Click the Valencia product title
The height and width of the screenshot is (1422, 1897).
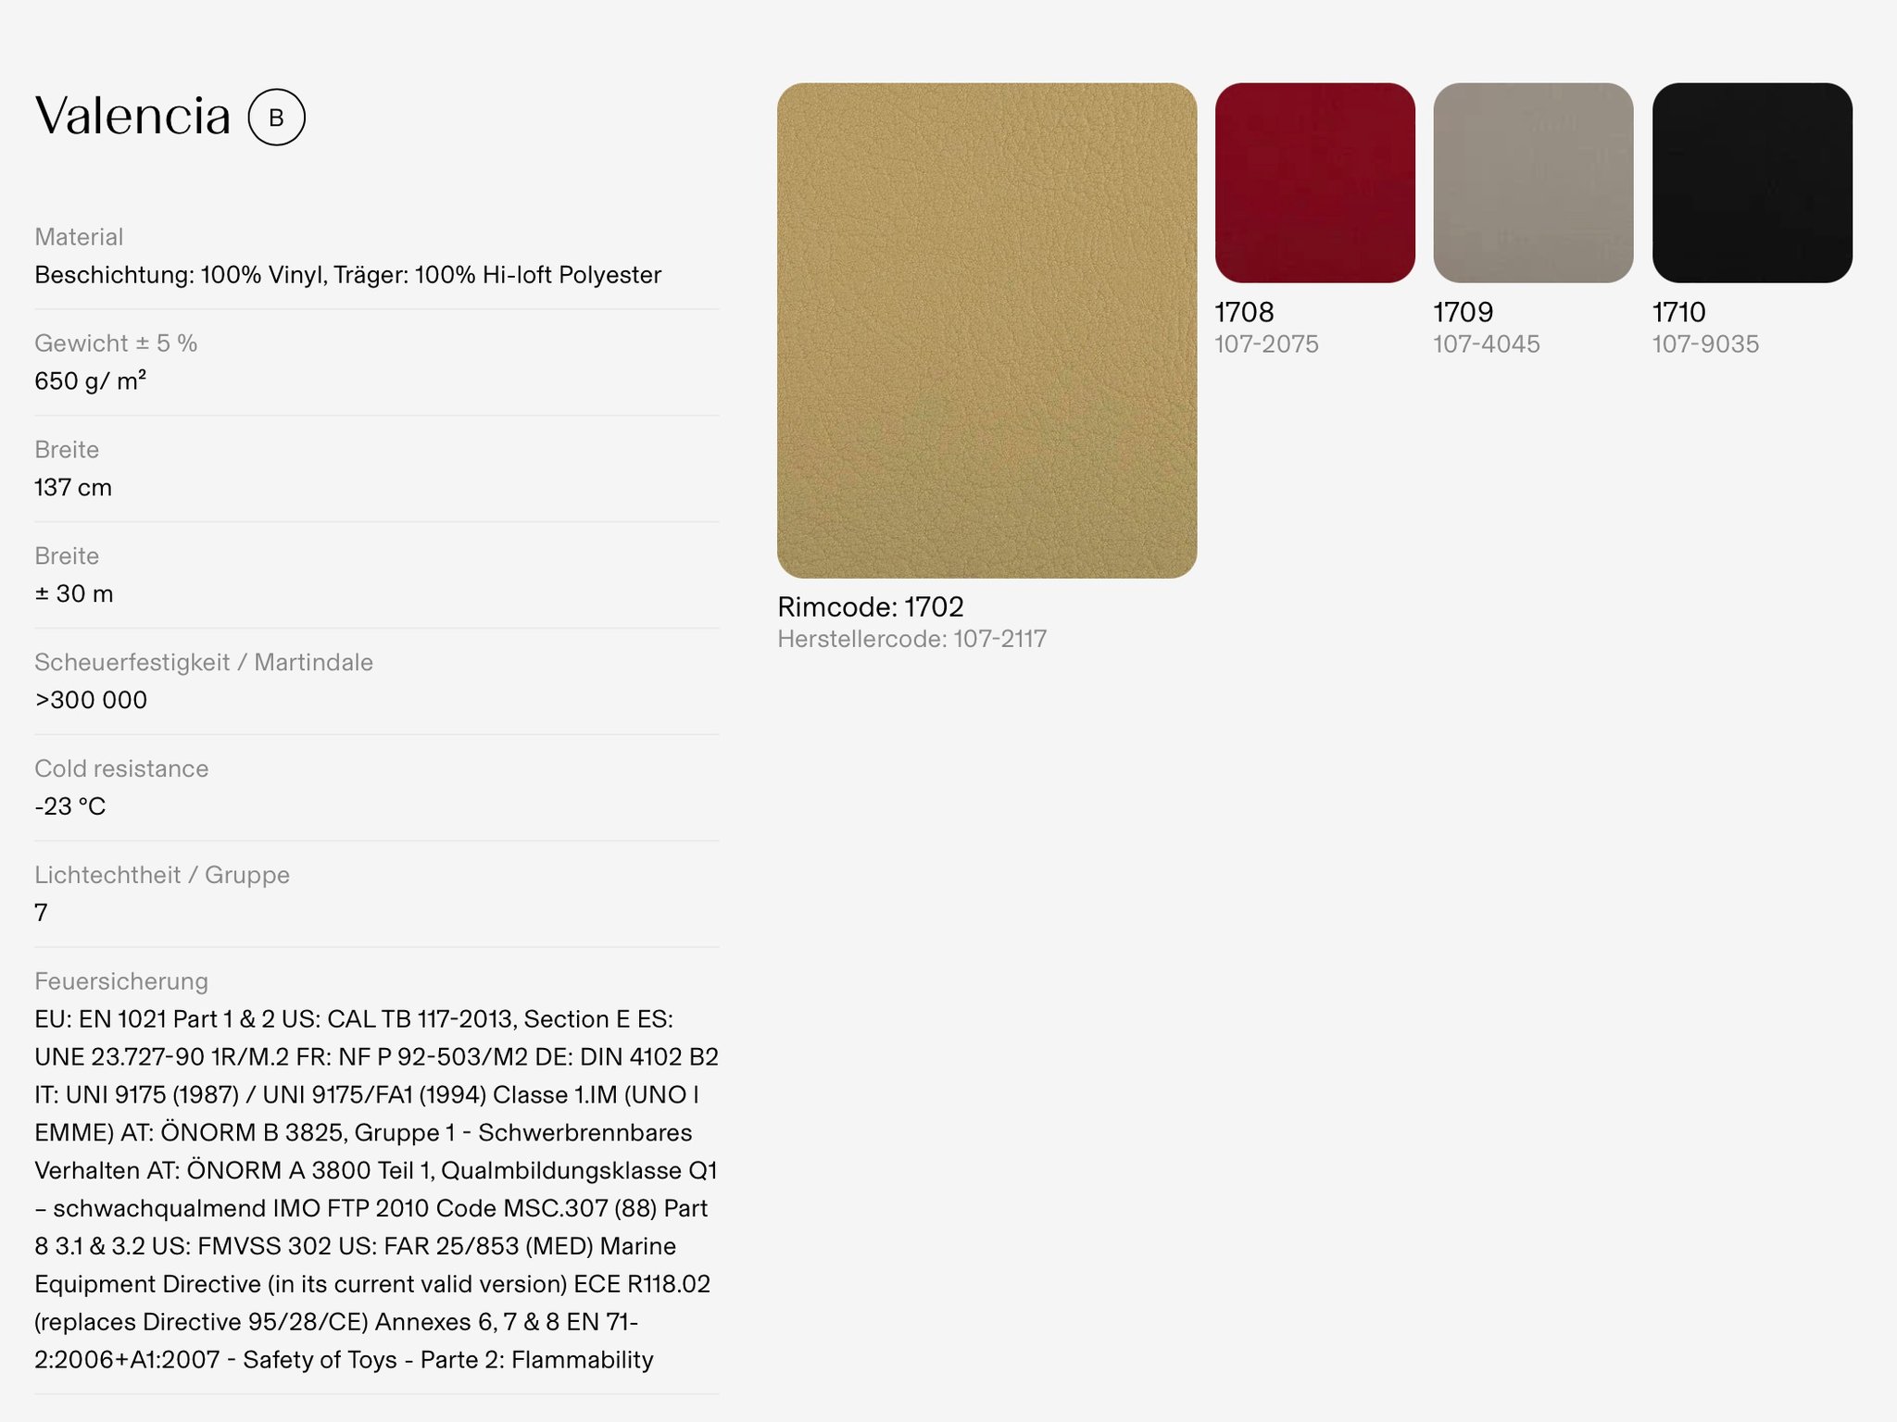click(132, 117)
